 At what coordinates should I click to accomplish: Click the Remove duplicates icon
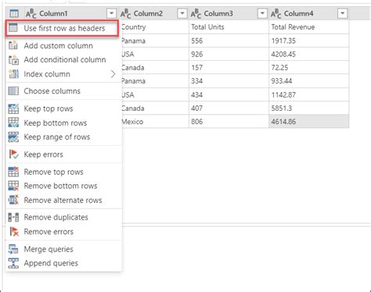(13, 217)
